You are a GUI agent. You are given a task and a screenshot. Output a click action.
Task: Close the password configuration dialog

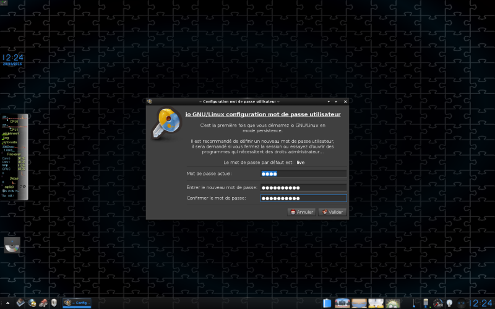345,101
